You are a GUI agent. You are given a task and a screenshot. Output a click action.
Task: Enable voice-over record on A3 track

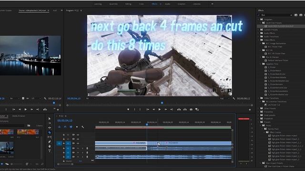point(87,157)
